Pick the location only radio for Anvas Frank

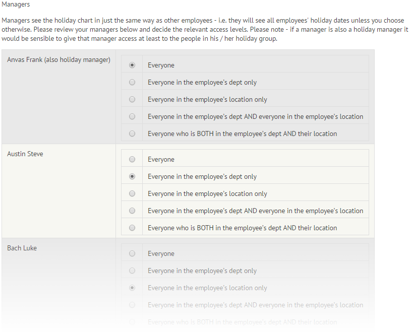[x=132, y=99]
